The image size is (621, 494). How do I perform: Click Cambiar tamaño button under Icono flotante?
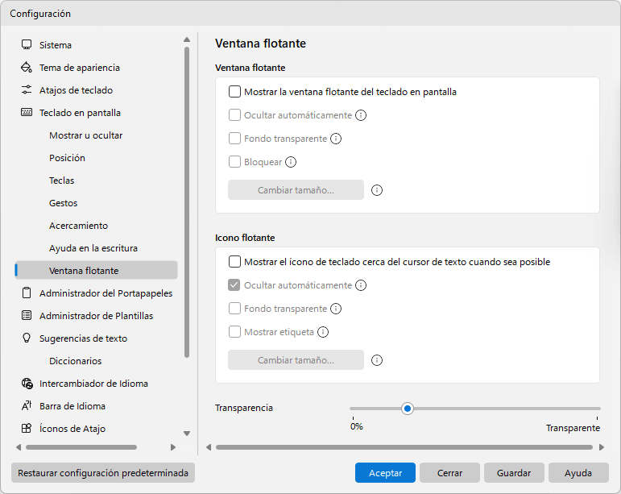point(296,359)
